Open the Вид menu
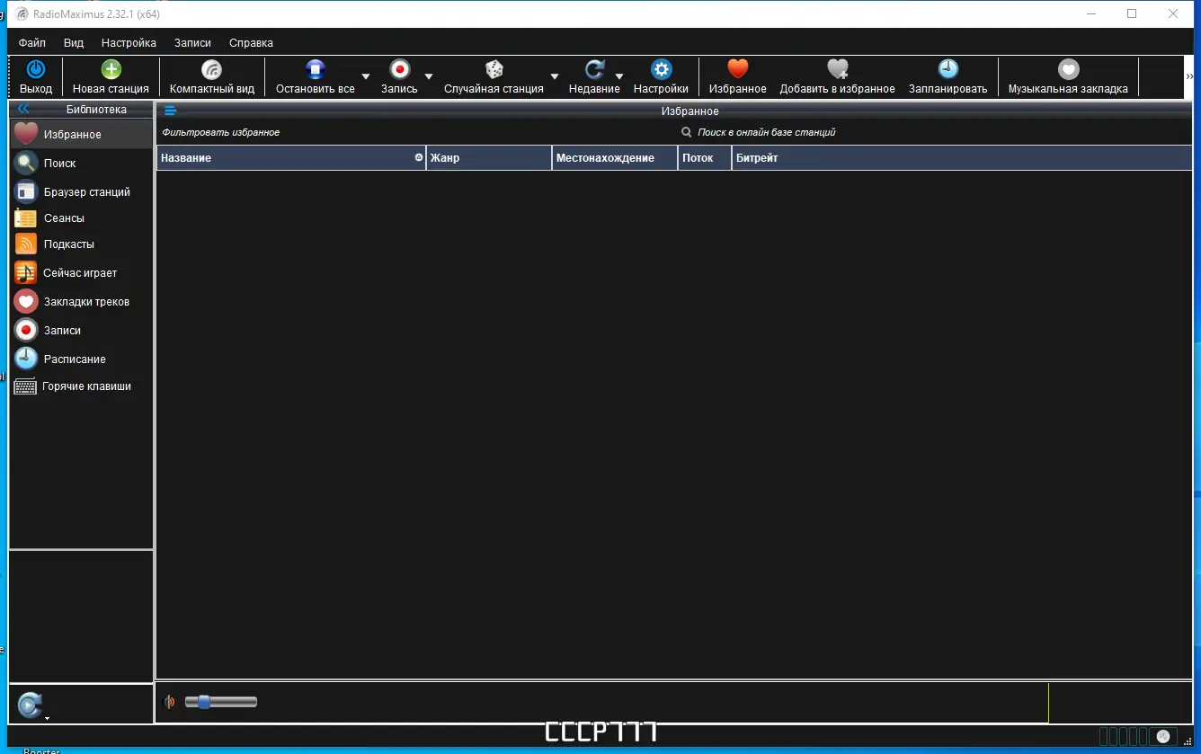The image size is (1201, 754). pos(73,42)
